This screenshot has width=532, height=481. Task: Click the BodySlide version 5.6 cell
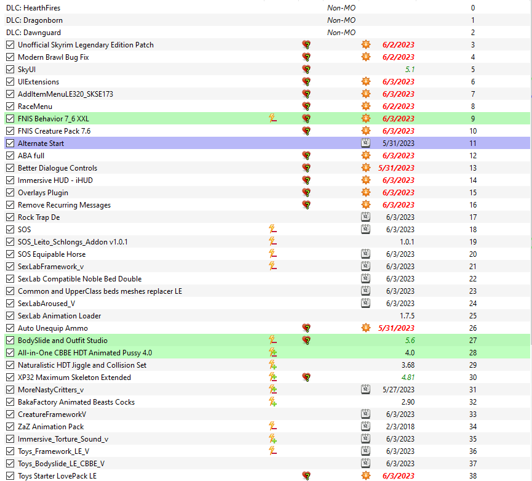410,341
